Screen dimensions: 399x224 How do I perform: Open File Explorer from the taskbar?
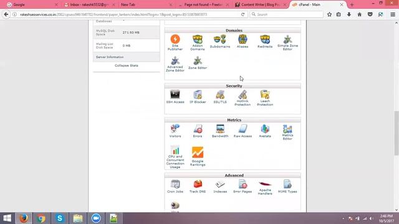(x=78, y=218)
